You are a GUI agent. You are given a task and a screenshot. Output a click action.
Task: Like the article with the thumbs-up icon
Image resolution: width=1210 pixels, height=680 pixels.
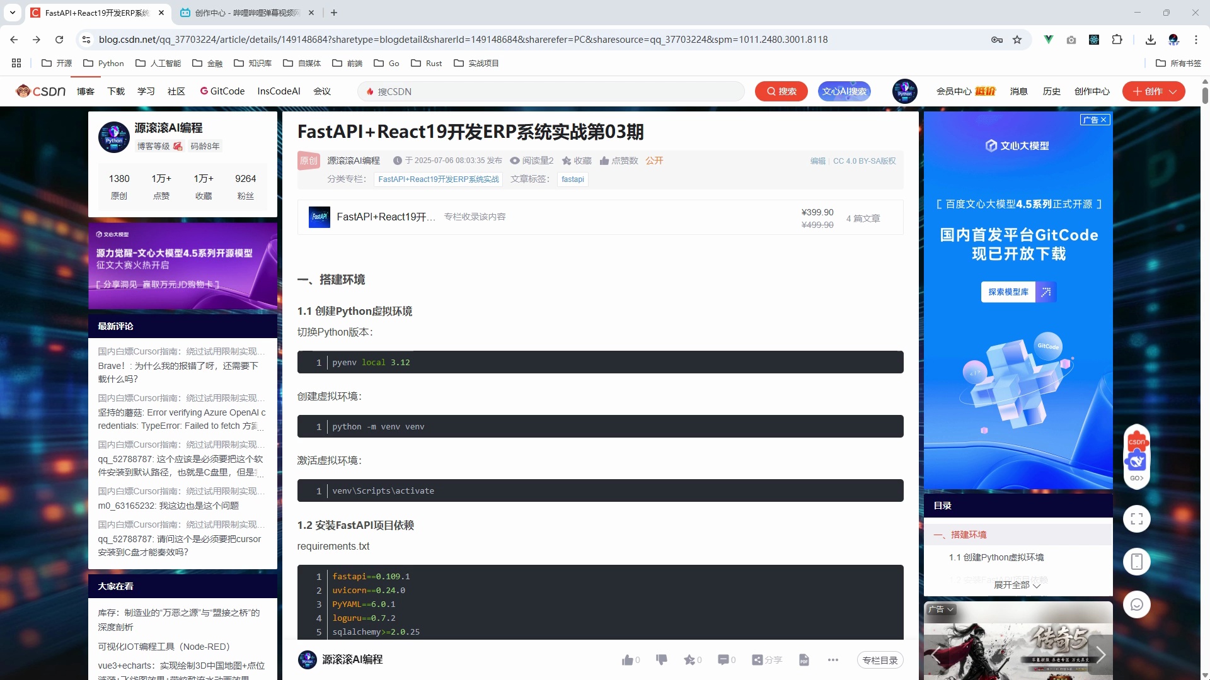pyautogui.click(x=628, y=659)
